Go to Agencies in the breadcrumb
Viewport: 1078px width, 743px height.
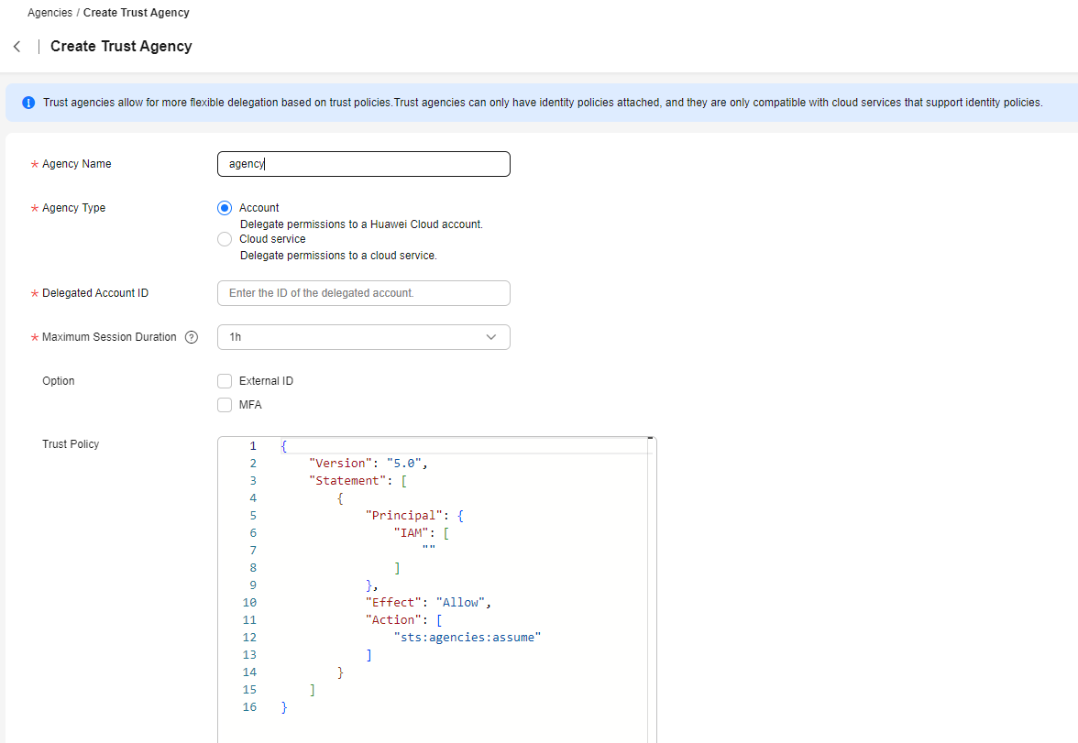[x=49, y=13]
